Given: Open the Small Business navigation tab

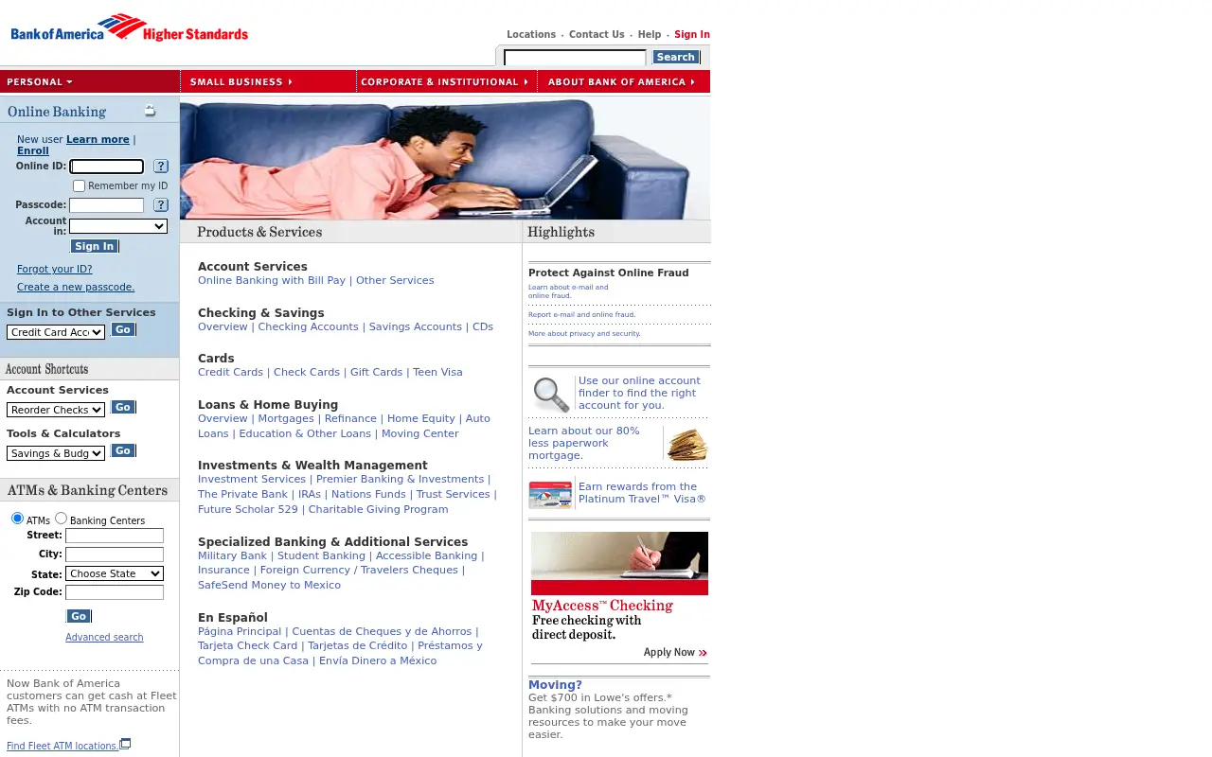Looking at the screenshot, I should 268,82.
